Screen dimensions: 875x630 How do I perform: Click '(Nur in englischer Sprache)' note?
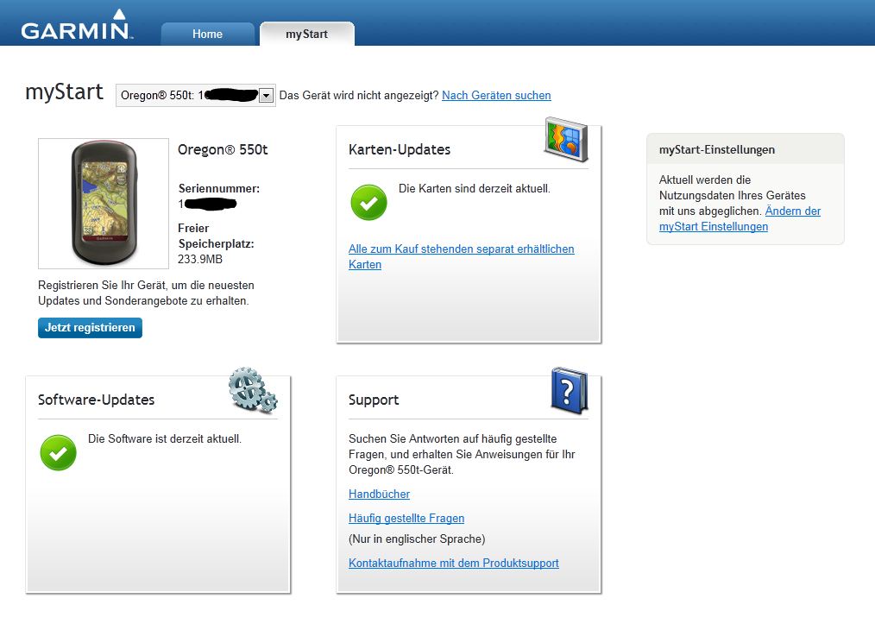coord(417,539)
